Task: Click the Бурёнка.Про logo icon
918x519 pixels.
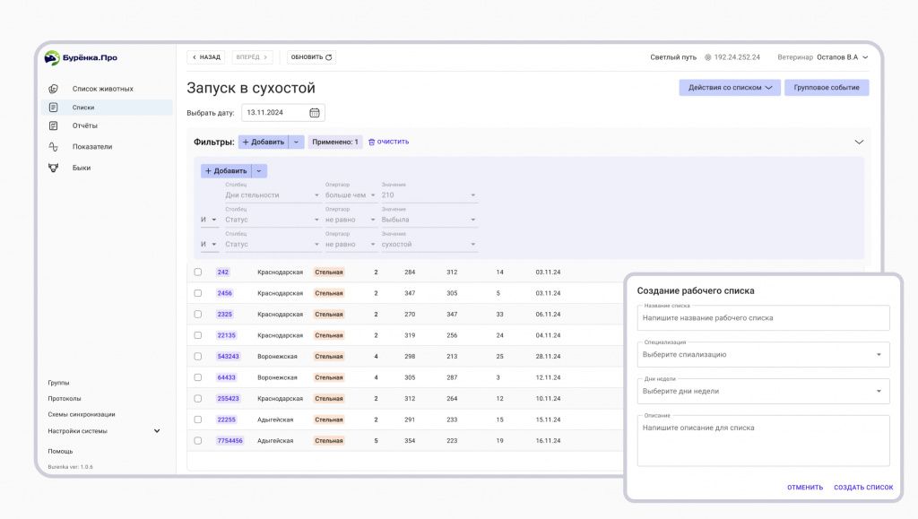Action: [52, 57]
